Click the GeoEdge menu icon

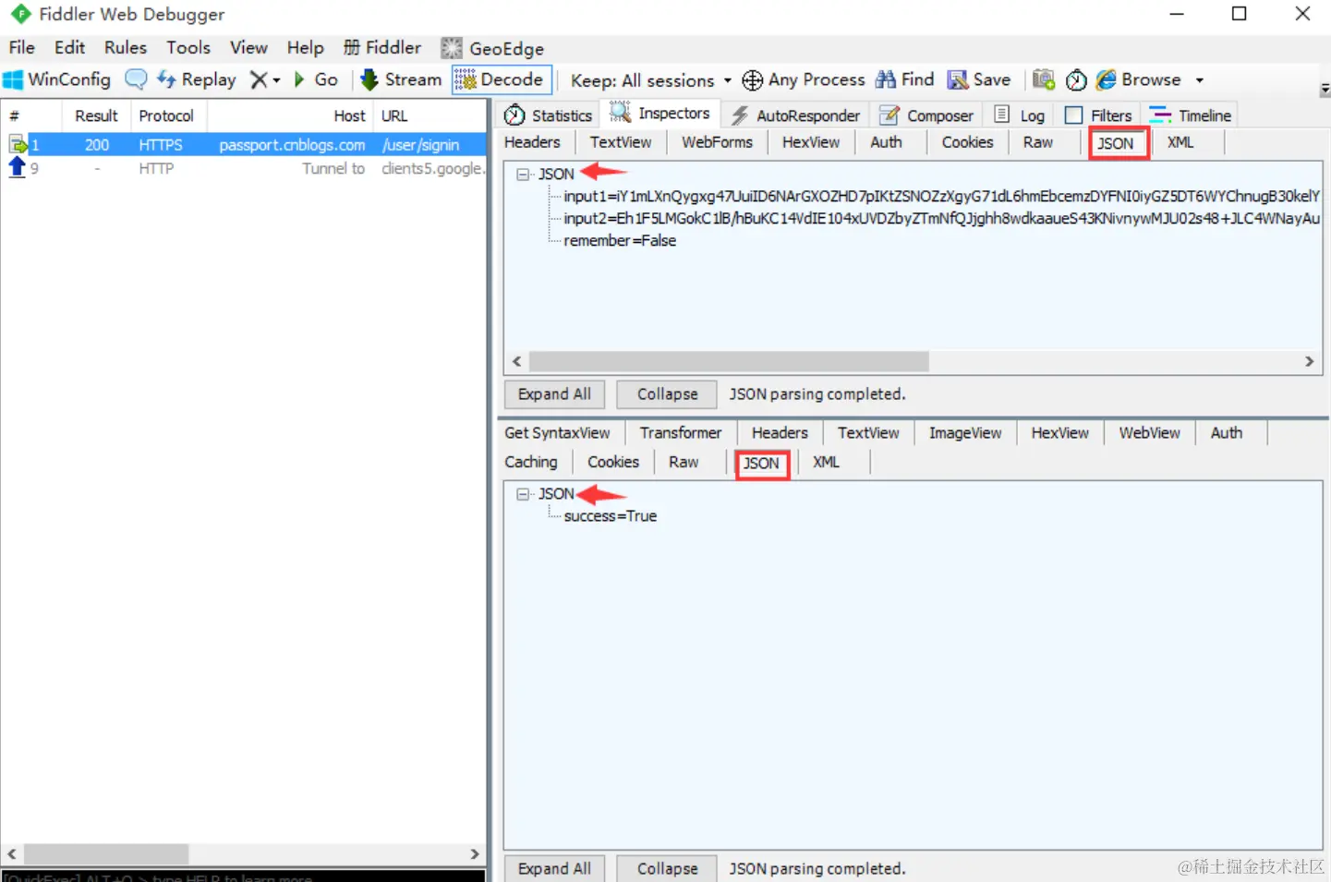(451, 48)
